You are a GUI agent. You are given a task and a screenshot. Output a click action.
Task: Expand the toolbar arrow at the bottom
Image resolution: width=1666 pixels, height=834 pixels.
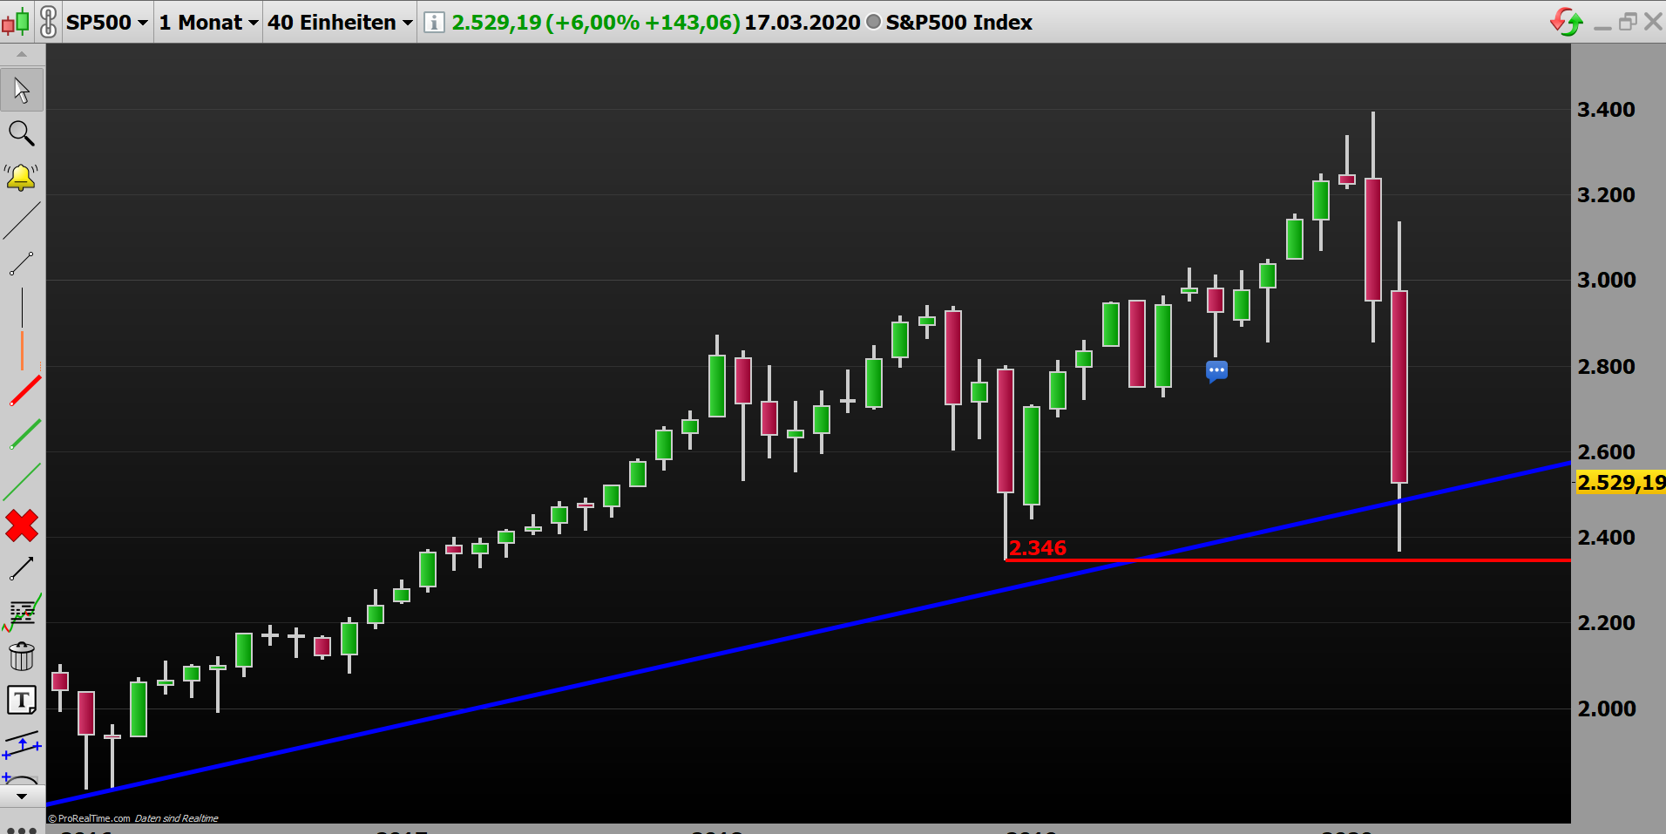coord(22,795)
